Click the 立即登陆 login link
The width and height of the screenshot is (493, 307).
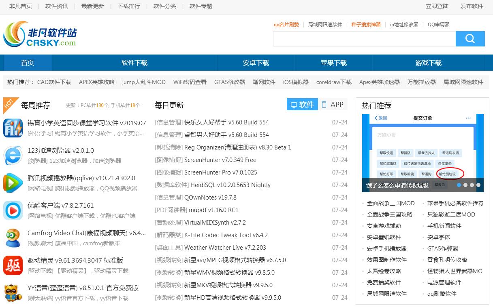point(437,6)
